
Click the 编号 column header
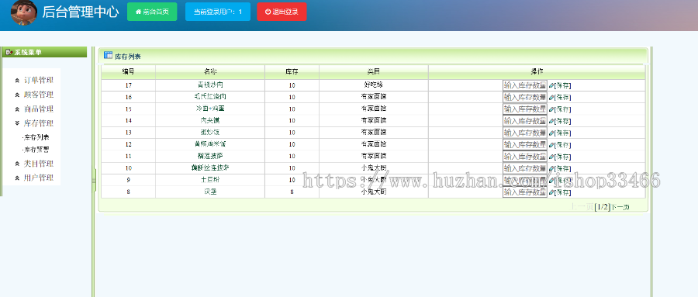click(x=128, y=71)
